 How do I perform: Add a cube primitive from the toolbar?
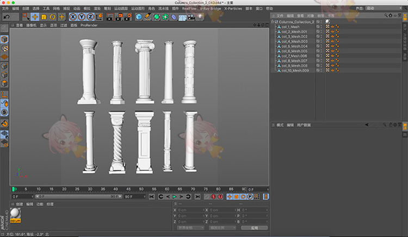[x=138, y=17]
